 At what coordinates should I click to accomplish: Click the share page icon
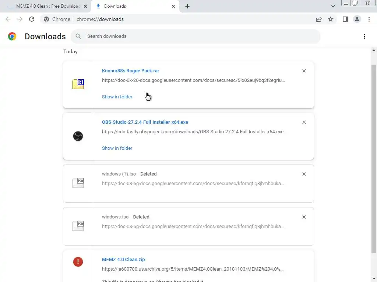pos(319,19)
